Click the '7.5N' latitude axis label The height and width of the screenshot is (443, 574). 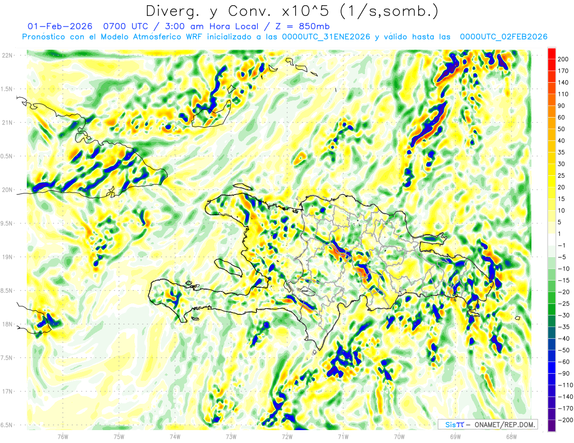click(x=7, y=358)
